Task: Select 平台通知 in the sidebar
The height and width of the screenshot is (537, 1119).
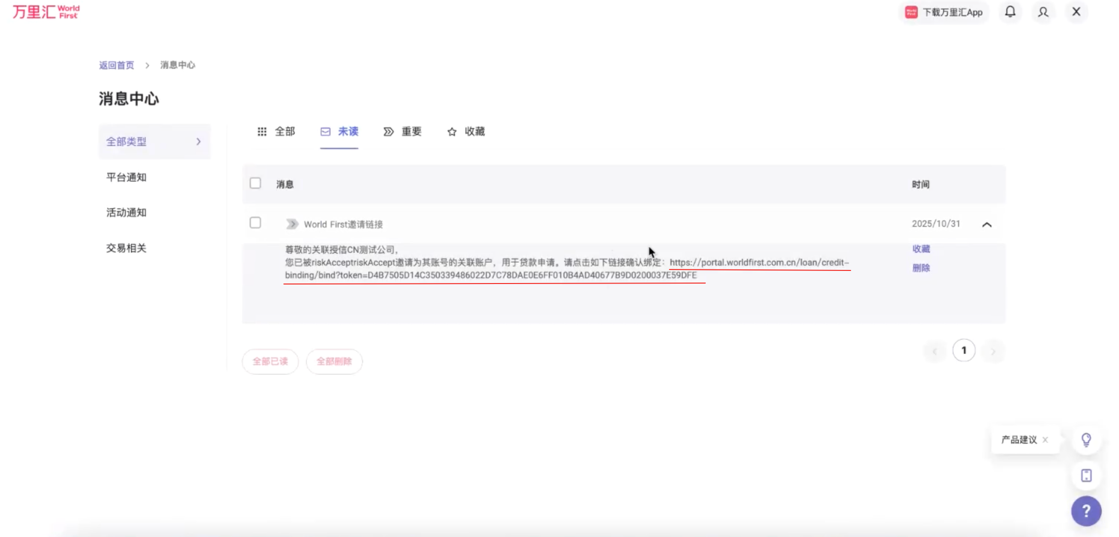Action: [x=126, y=177]
